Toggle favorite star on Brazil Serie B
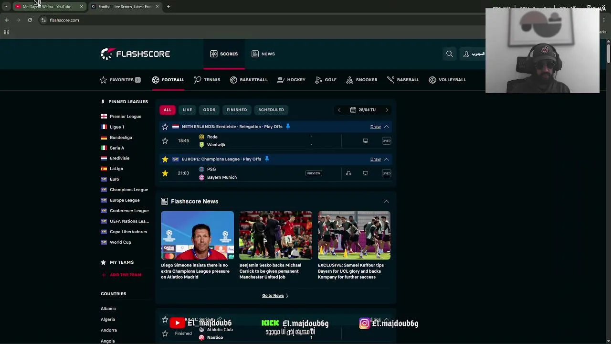Viewport: 611px width, 344px height. point(165,319)
